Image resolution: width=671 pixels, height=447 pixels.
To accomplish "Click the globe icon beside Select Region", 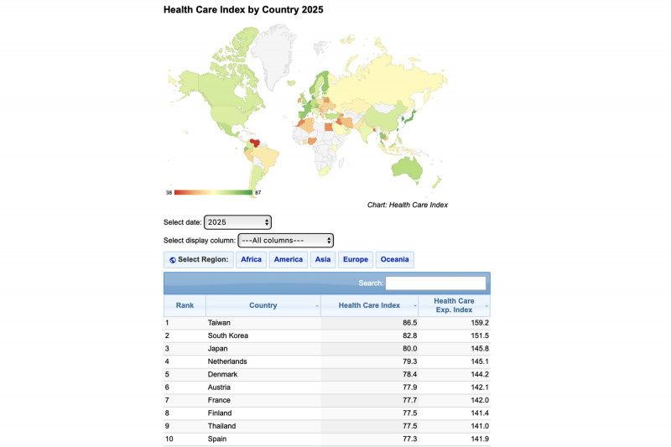I will [173, 260].
